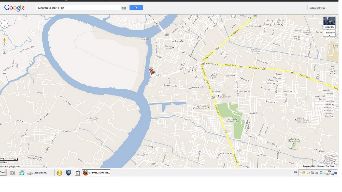Click the zoom slider handle
Image resolution: width=342 pixels, height=192 pixels.
[4, 53]
